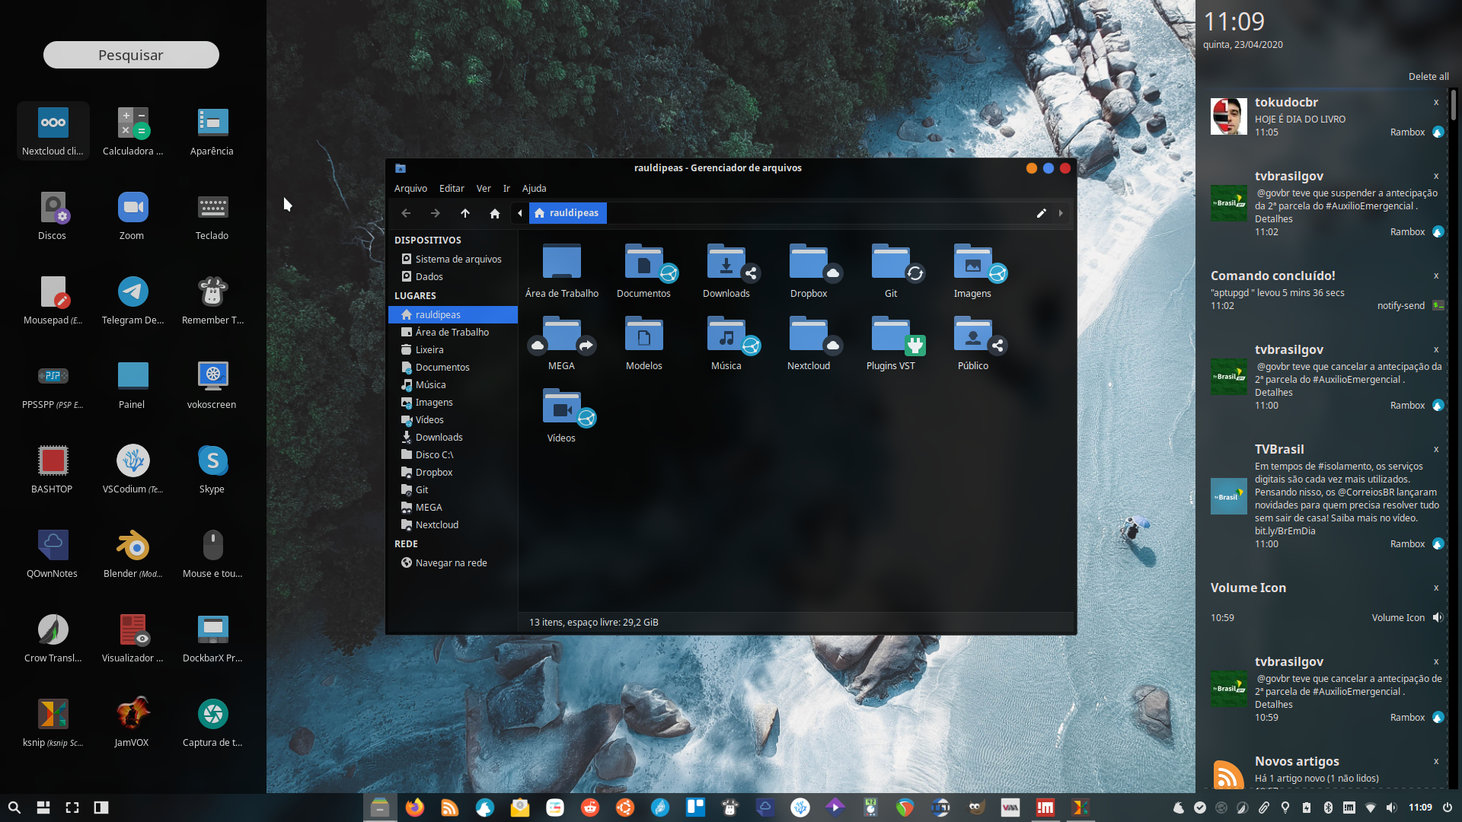Dismiss the tokudocbr notification
This screenshot has width=1462, height=822.
click(1435, 102)
